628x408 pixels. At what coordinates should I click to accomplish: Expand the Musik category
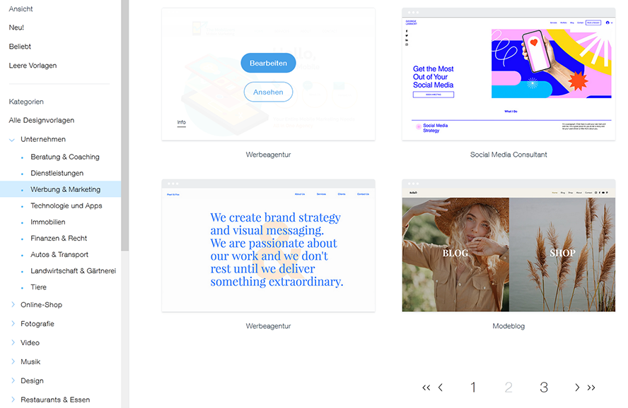tap(12, 362)
